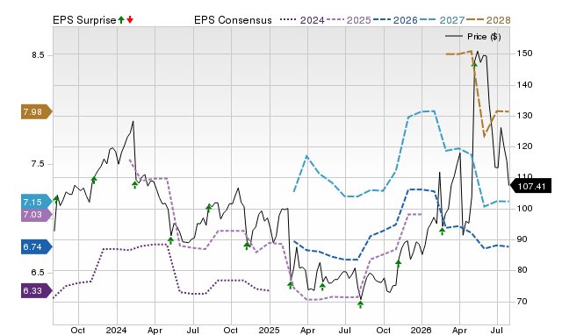
Task: Click the EPS Consensus legend title
Action: [233, 20]
